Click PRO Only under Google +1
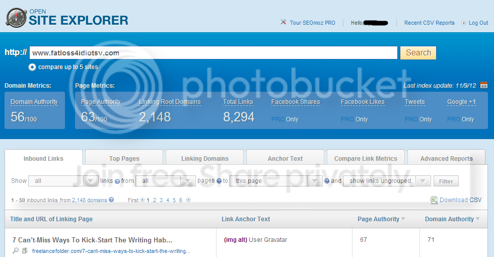This screenshot has width=494, height=257. pos(461,119)
